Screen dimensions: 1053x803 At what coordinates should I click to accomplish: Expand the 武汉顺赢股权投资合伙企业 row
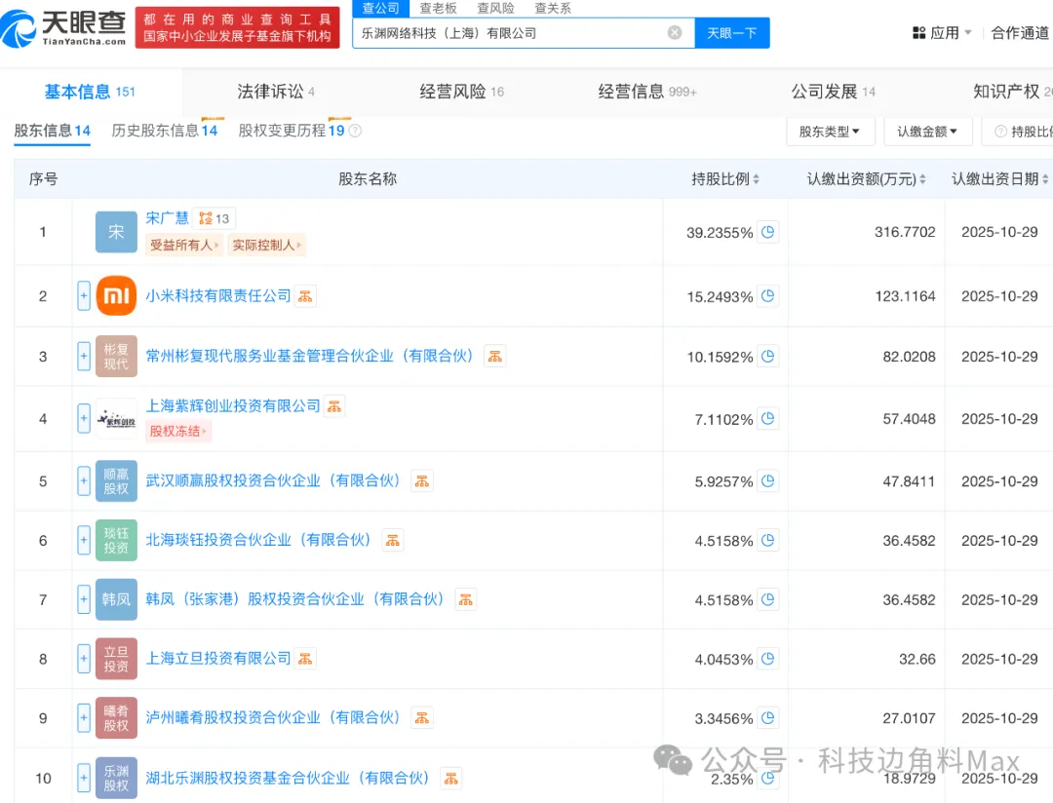[84, 481]
